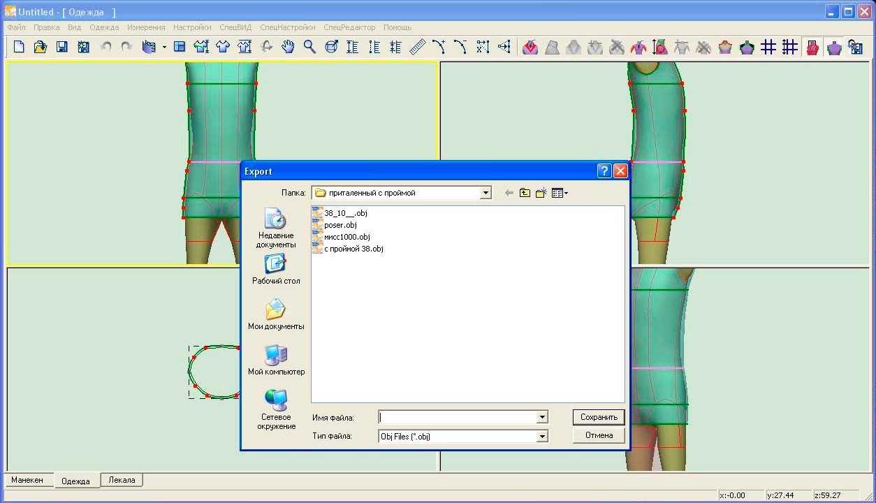Expand the Имя файла dropdown arrow

click(542, 418)
